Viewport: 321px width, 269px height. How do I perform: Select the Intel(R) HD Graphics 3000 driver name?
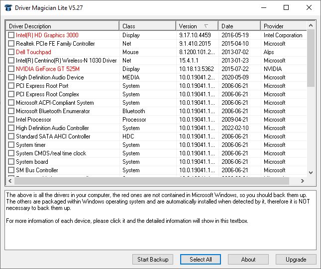[x=47, y=35]
